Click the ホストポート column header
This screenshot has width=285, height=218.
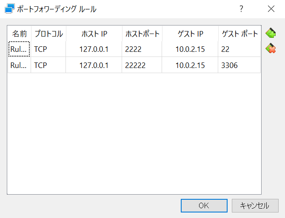coord(142,34)
